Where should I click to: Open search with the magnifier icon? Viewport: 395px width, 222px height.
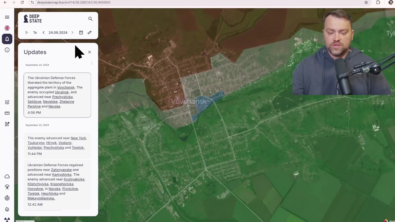point(90,19)
